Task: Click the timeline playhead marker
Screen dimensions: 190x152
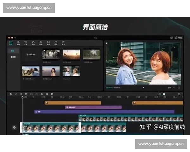Action: pyautogui.click(x=22, y=97)
